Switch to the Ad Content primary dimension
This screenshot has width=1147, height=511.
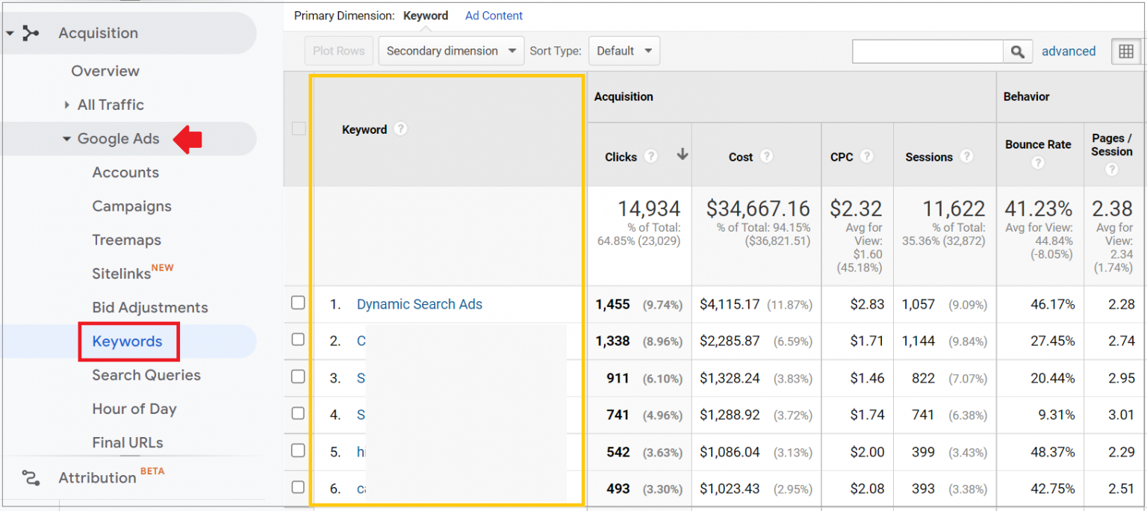click(x=494, y=15)
